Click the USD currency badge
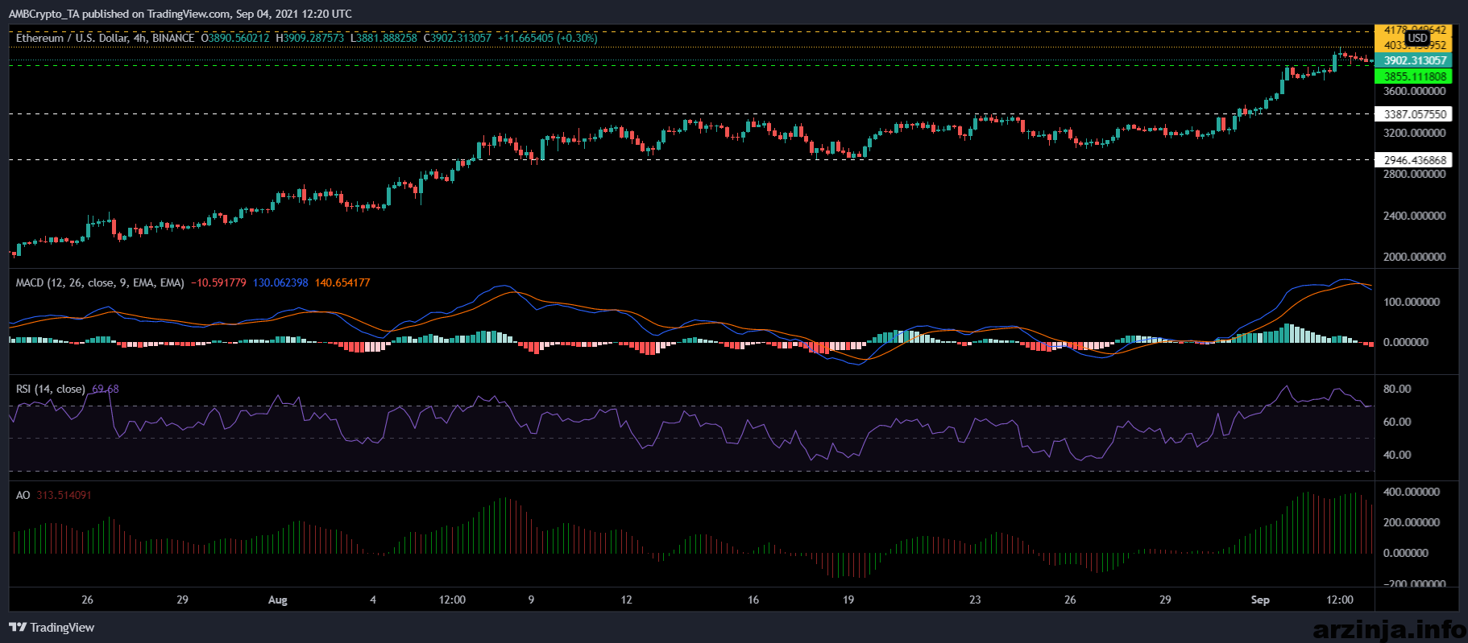 pos(1417,38)
